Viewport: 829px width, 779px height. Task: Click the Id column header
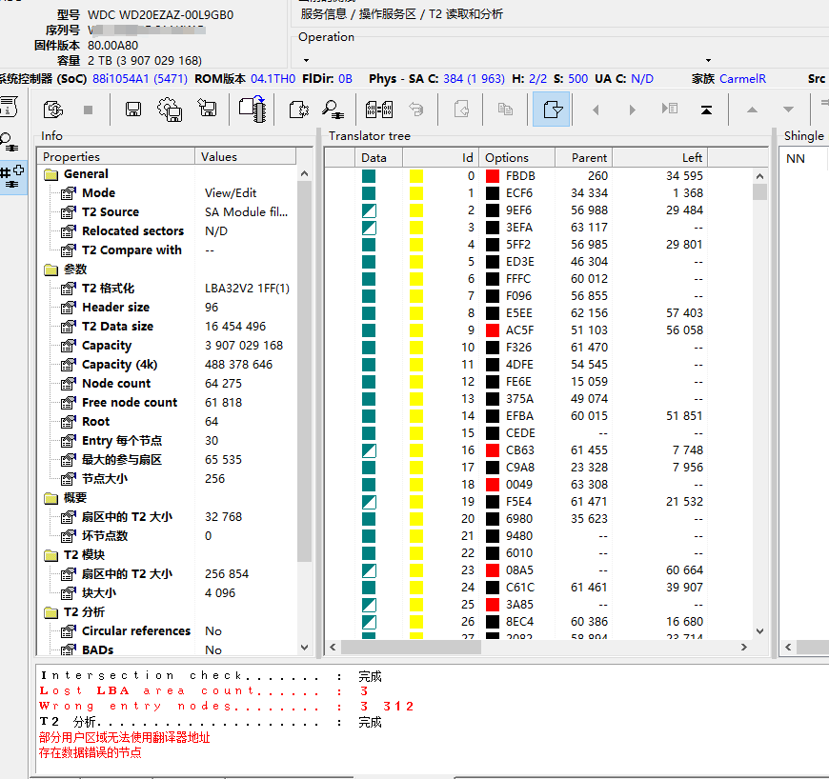click(x=441, y=158)
